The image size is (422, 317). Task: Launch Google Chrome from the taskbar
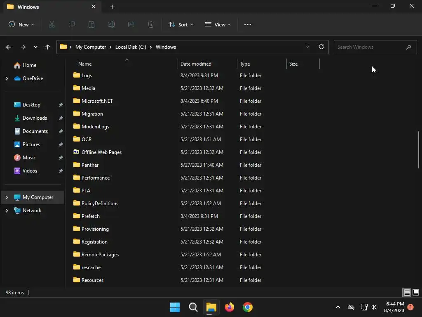click(x=248, y=307)
